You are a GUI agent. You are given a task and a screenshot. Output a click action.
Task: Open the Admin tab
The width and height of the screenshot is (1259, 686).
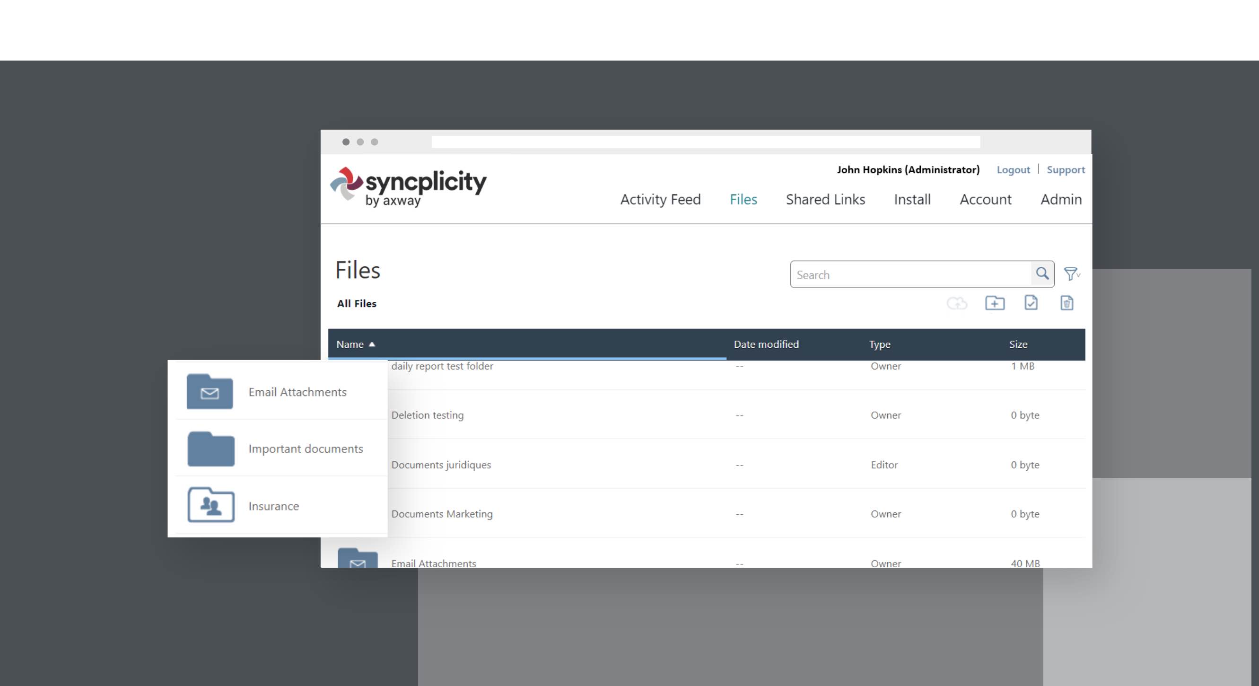(1061, 200)
